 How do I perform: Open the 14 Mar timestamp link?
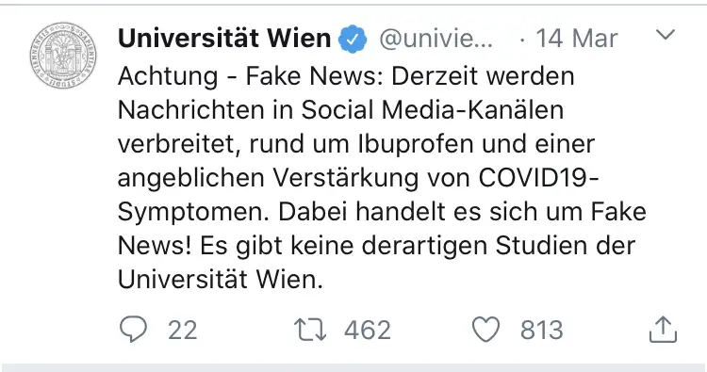[x=576, y=39]
